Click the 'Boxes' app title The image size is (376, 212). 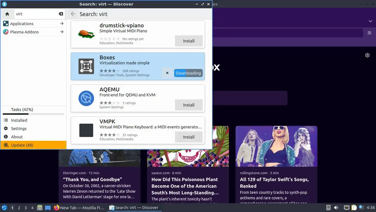[107, 57]
